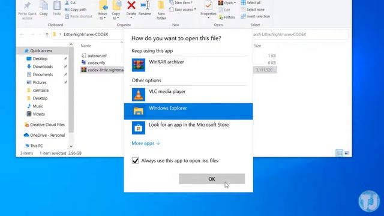Viewport: 384px width, 216px height.
Task: Open the Open dropdown in the ribbon
Action: 227,3
